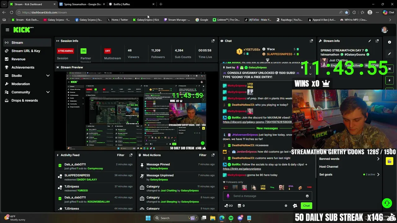Open the chat shop icon showing 0
The height and width of the screenshot is (223, 397).
point(241,206)
